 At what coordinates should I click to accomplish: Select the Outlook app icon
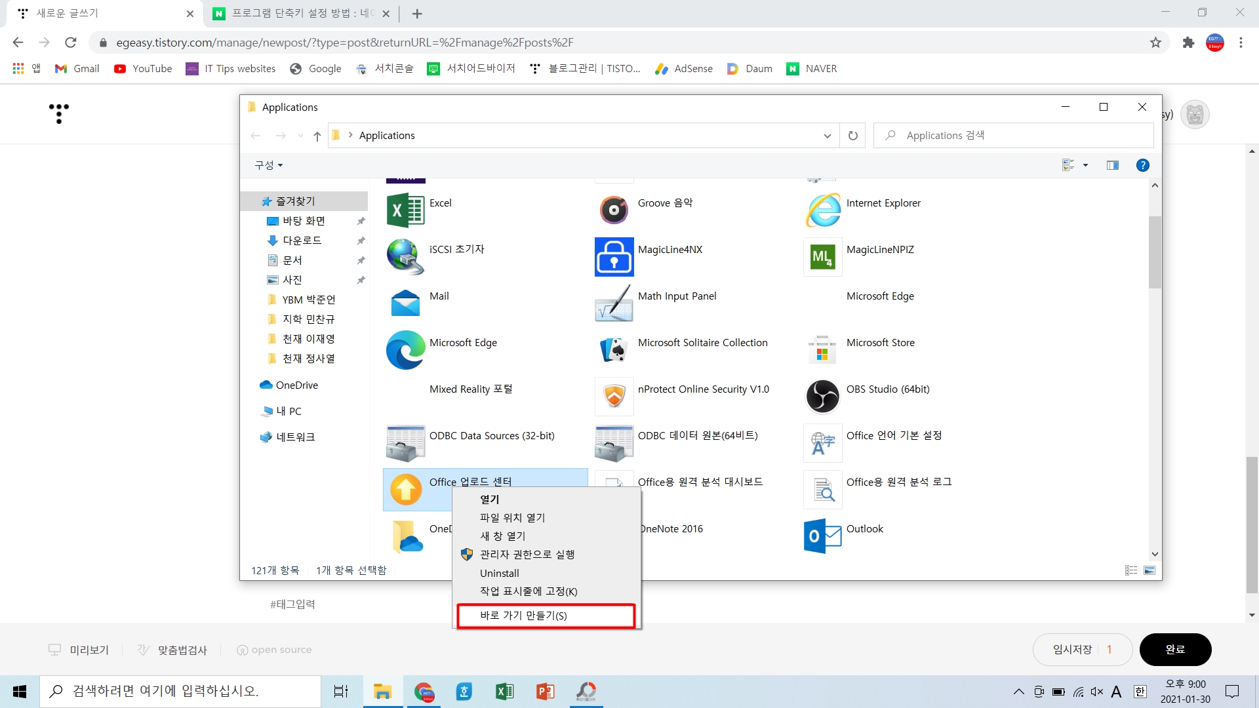click(x=822, y=536)
